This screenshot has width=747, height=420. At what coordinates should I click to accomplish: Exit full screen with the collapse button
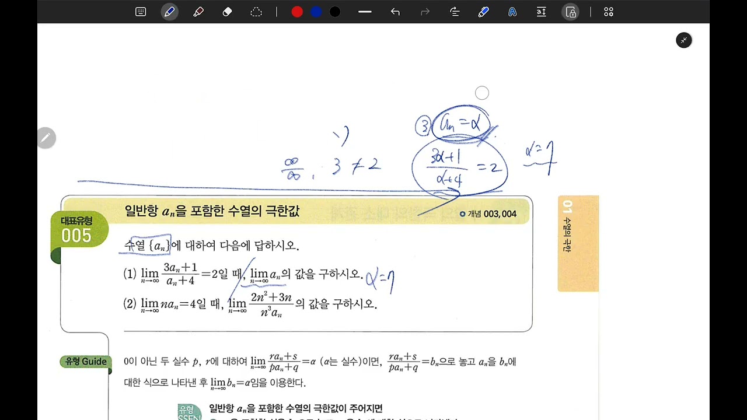click(x=684, y=40)
